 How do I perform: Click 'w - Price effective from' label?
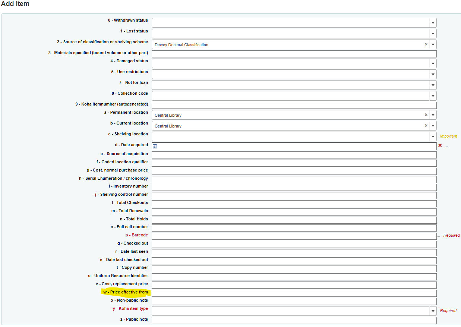126,292
